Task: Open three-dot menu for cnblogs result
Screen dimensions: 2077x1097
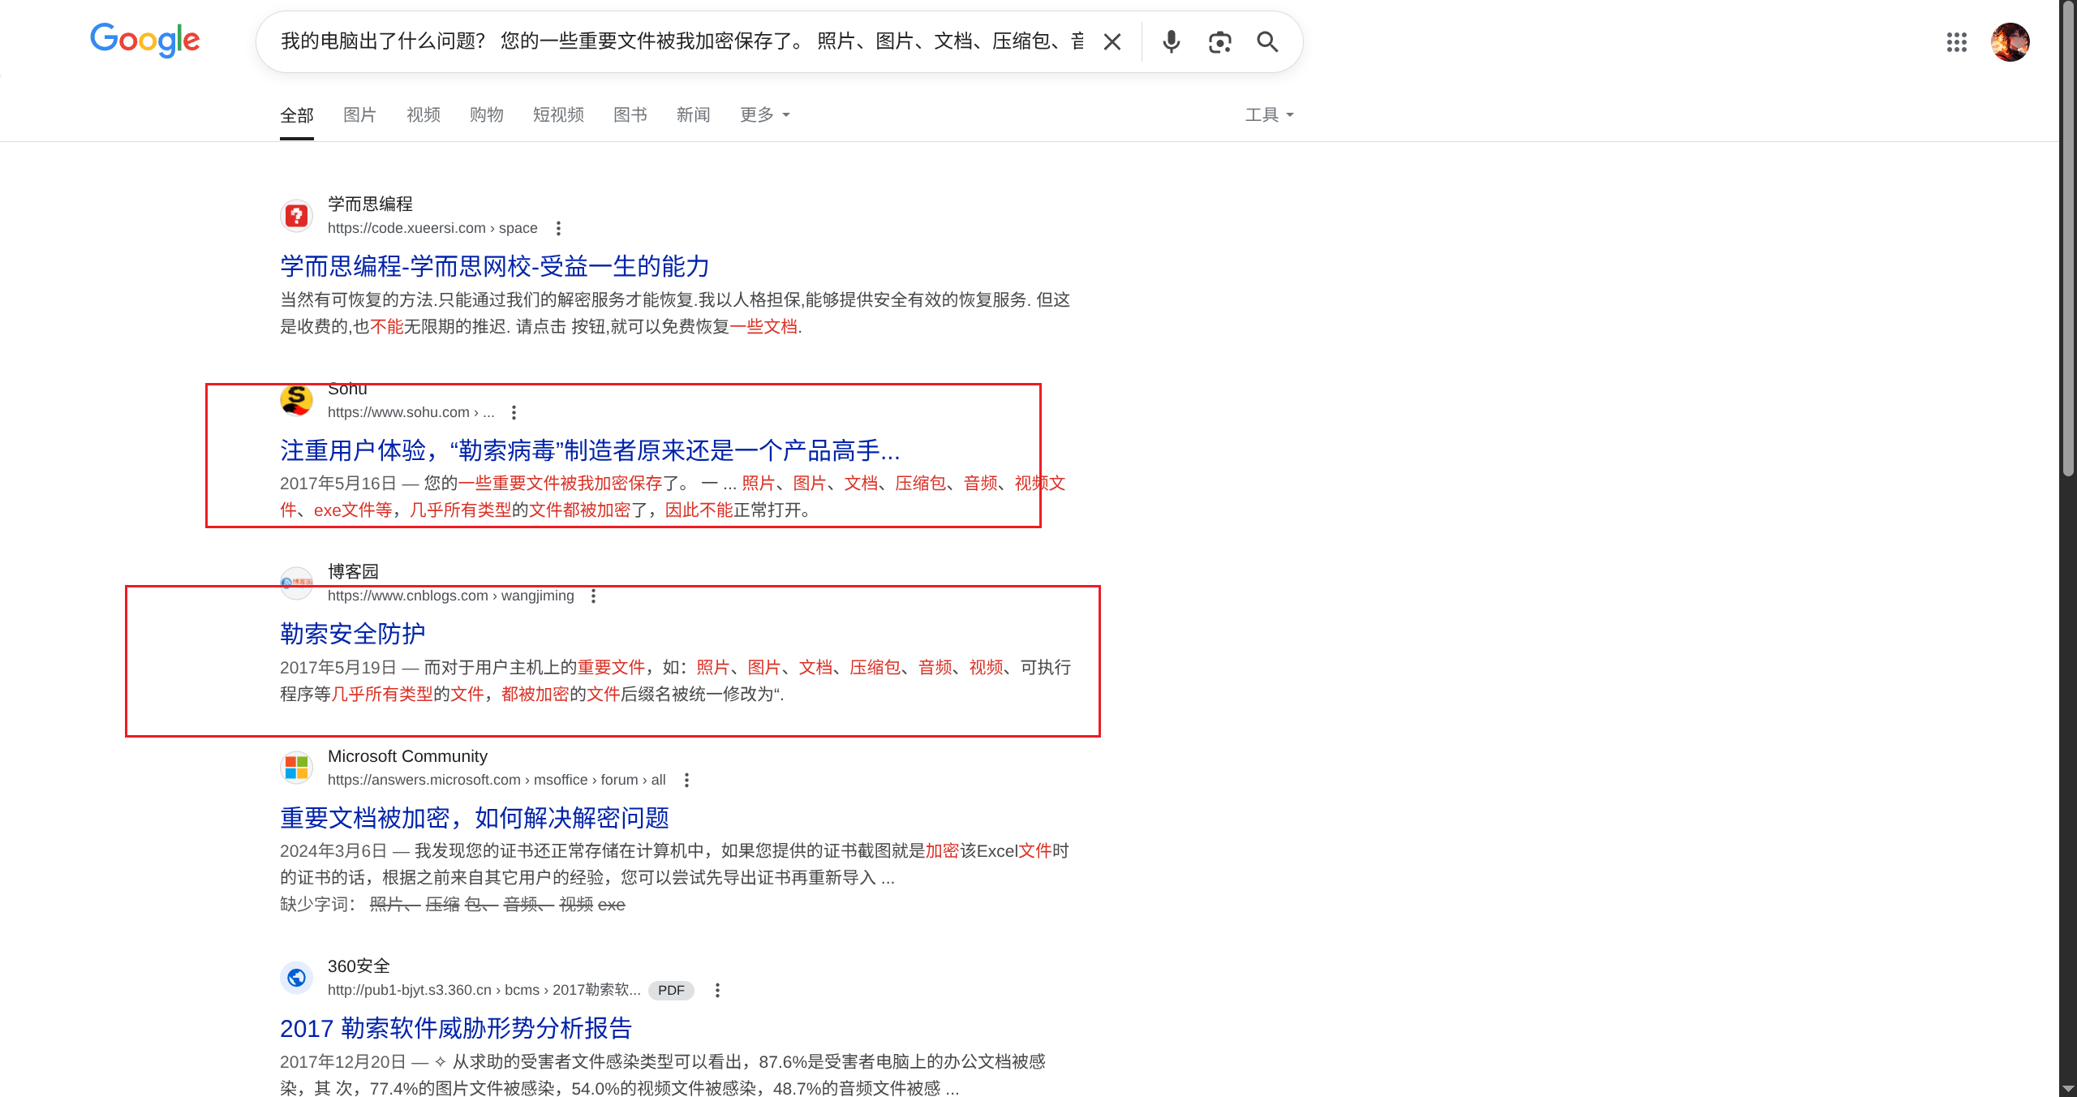Action: point(594,596)
